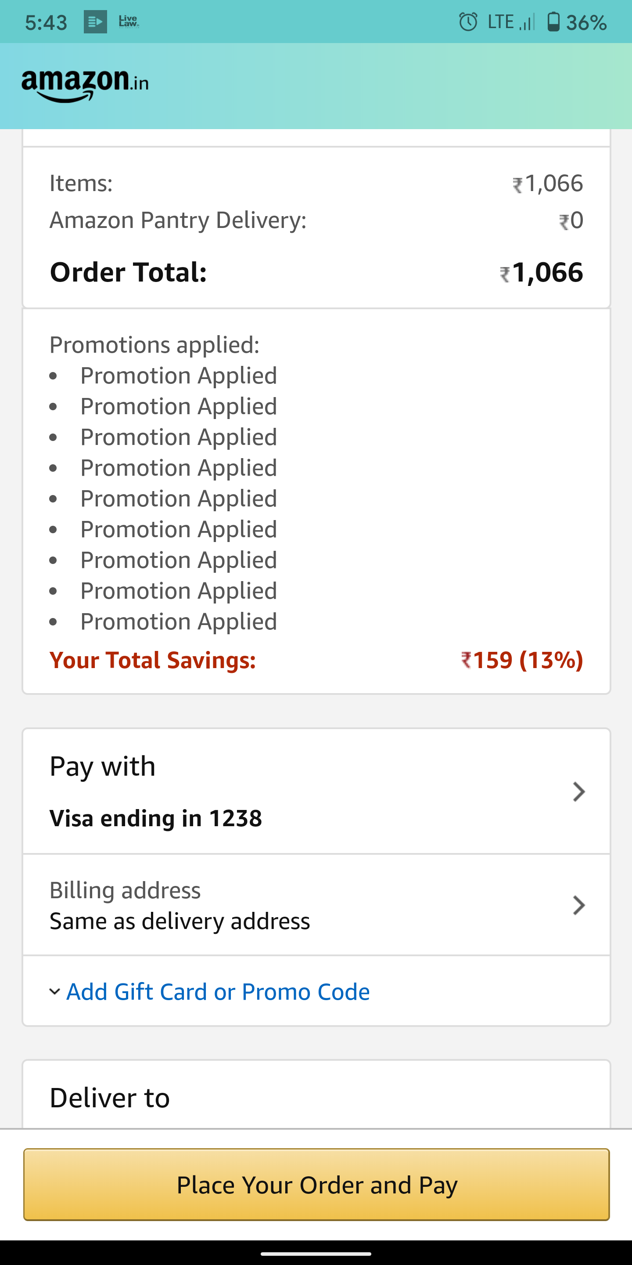Tap Your Total Savings label
The height and width of the screenshot is (1265, 632).
coord(153,660)
